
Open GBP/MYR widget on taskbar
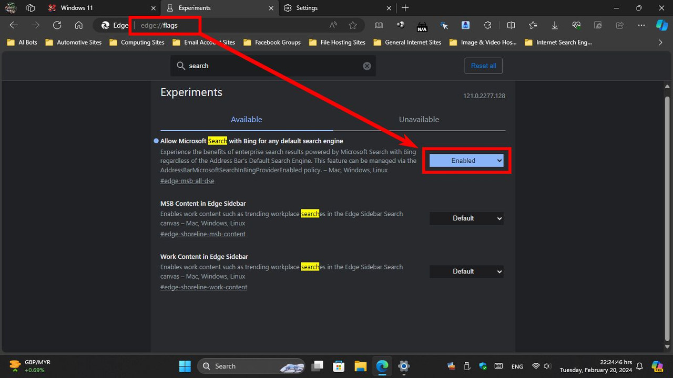[30, 366]
